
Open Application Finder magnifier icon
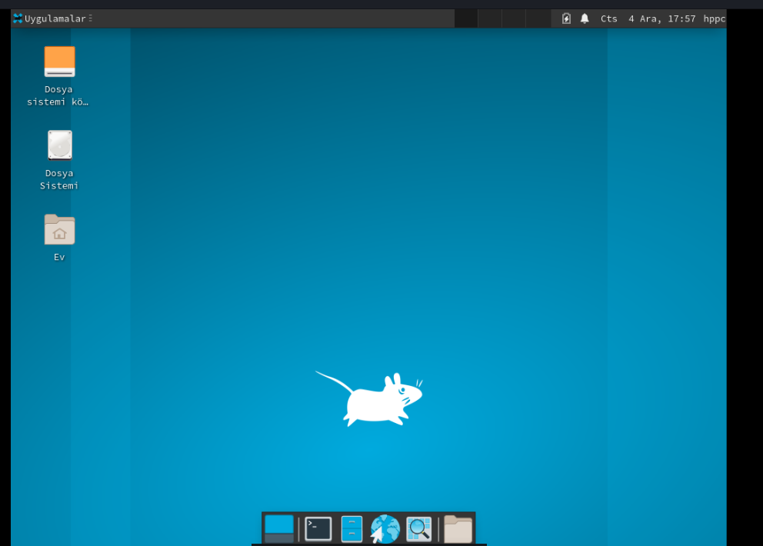[x=419, y=528]
